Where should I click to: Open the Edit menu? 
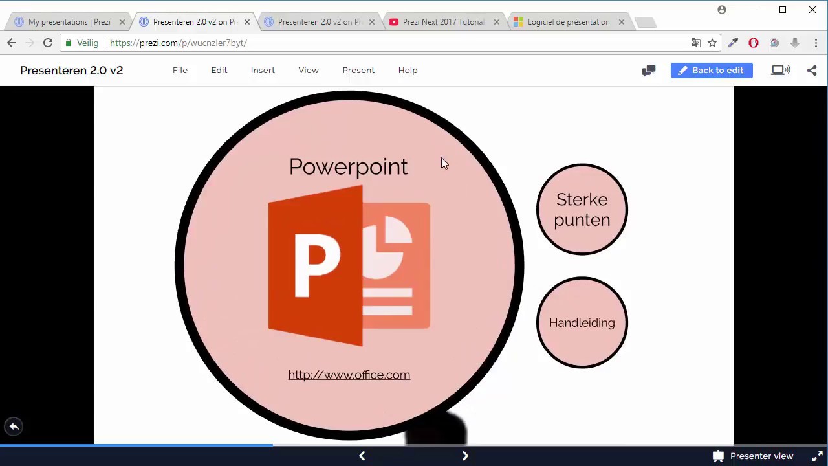[219, 70]
